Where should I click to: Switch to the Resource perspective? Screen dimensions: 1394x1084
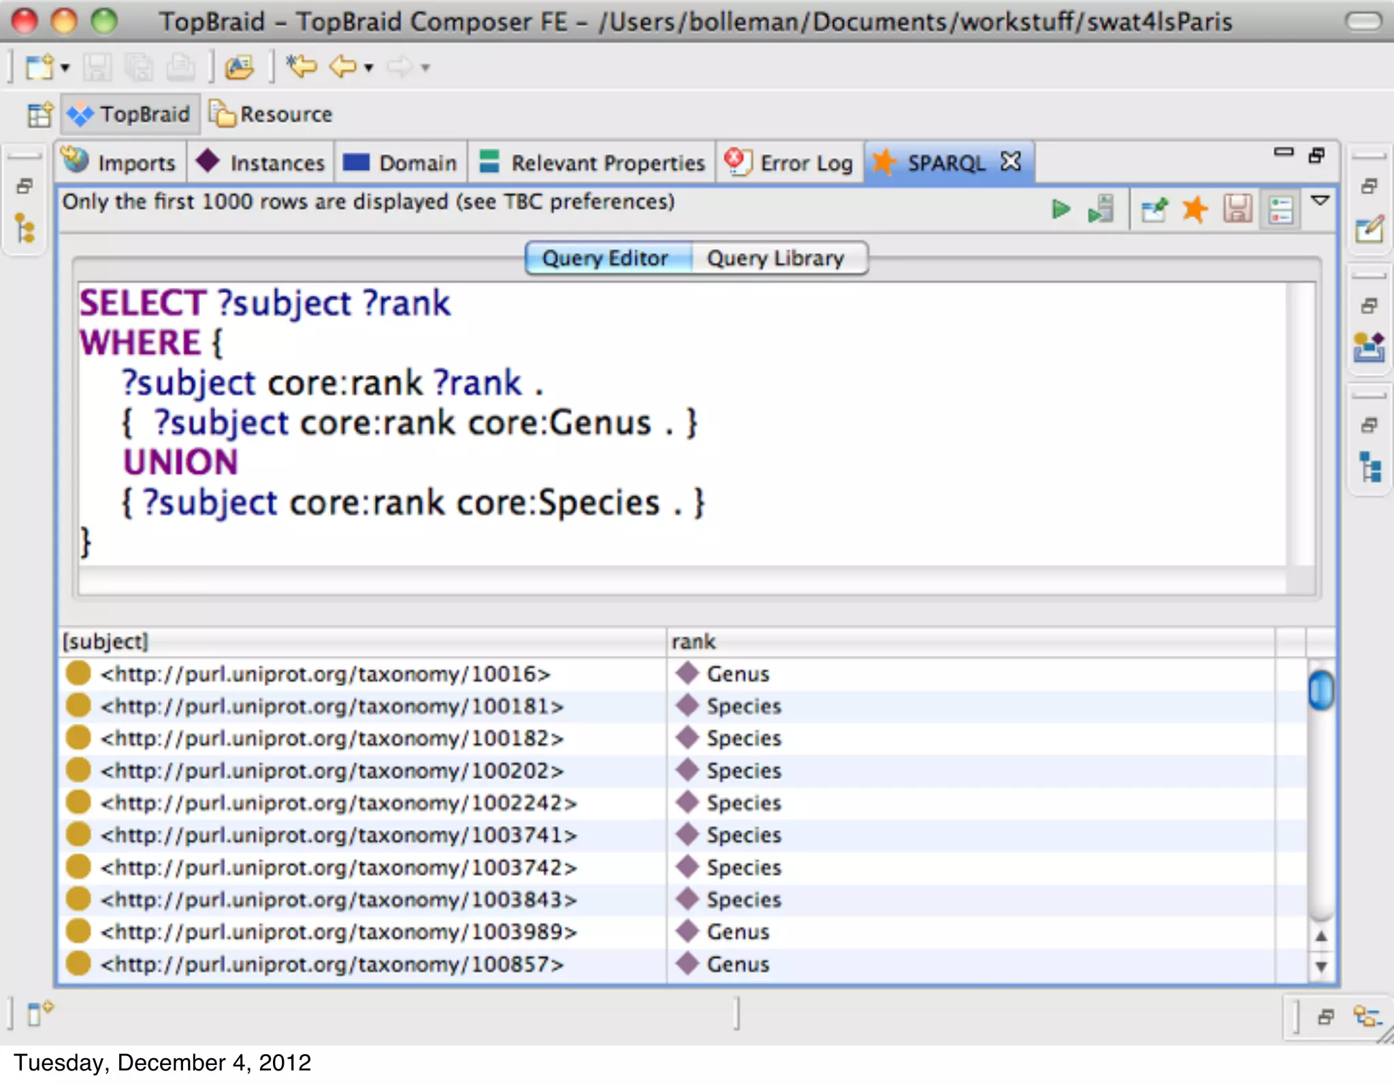click(x=272, y=114)
